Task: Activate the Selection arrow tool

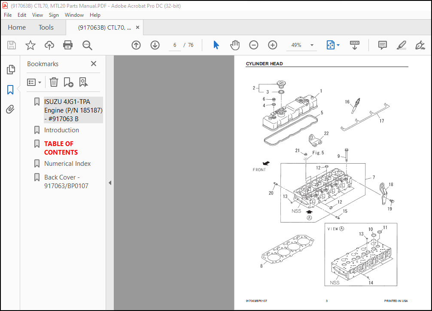Action: tap(216, 45)
